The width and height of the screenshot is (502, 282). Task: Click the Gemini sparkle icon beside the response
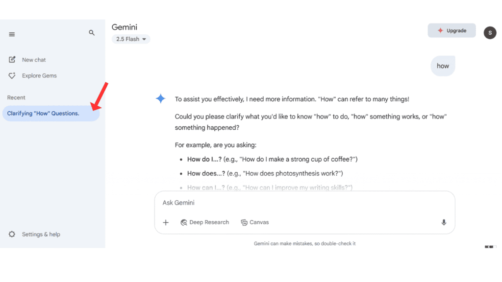click(x=160, y=98)
